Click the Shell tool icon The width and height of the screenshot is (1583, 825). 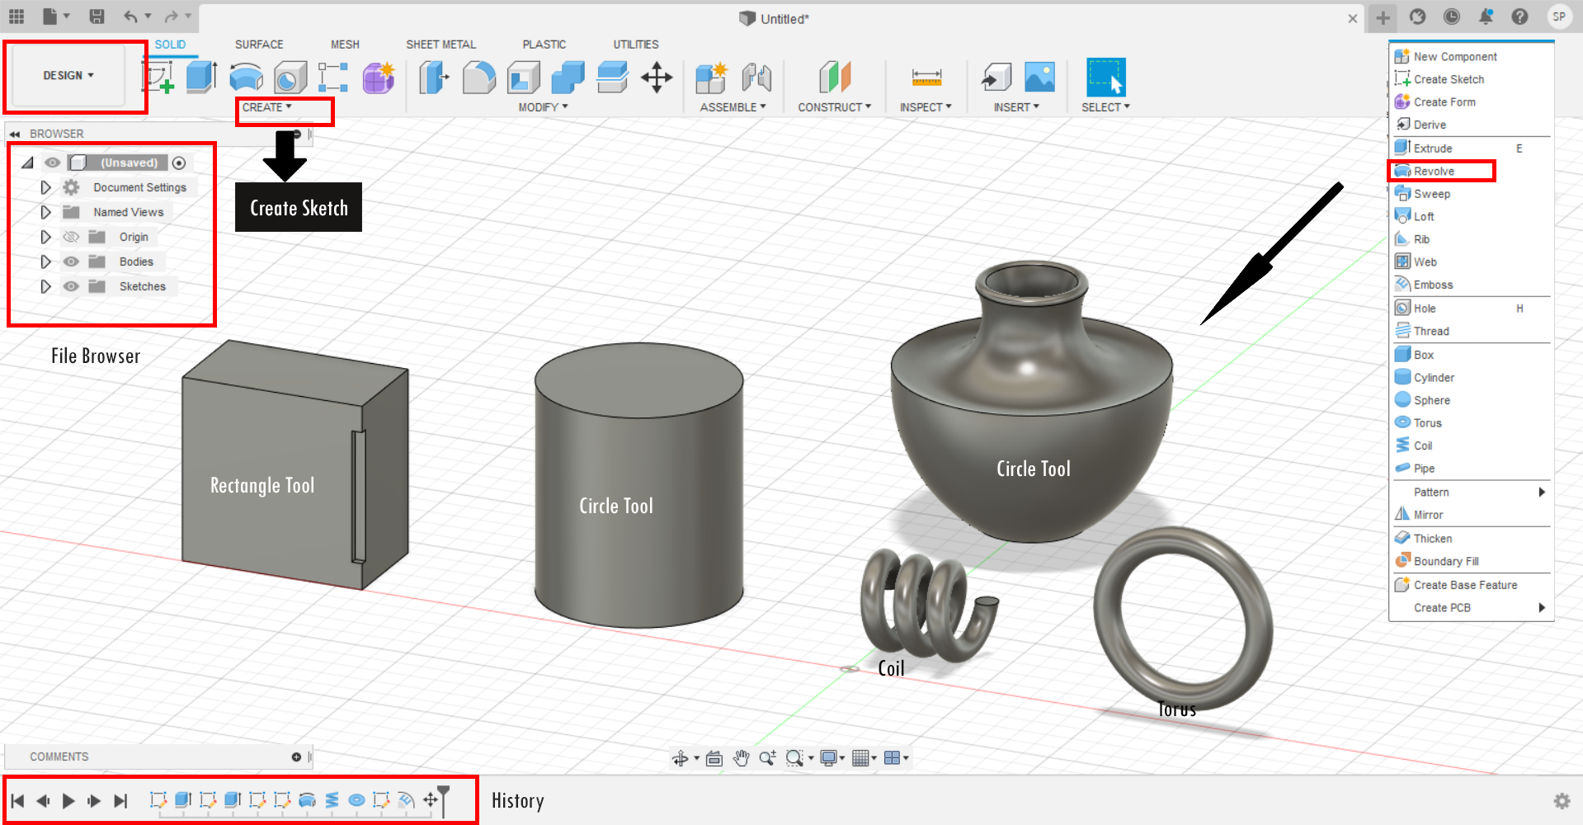coord(524,78)
